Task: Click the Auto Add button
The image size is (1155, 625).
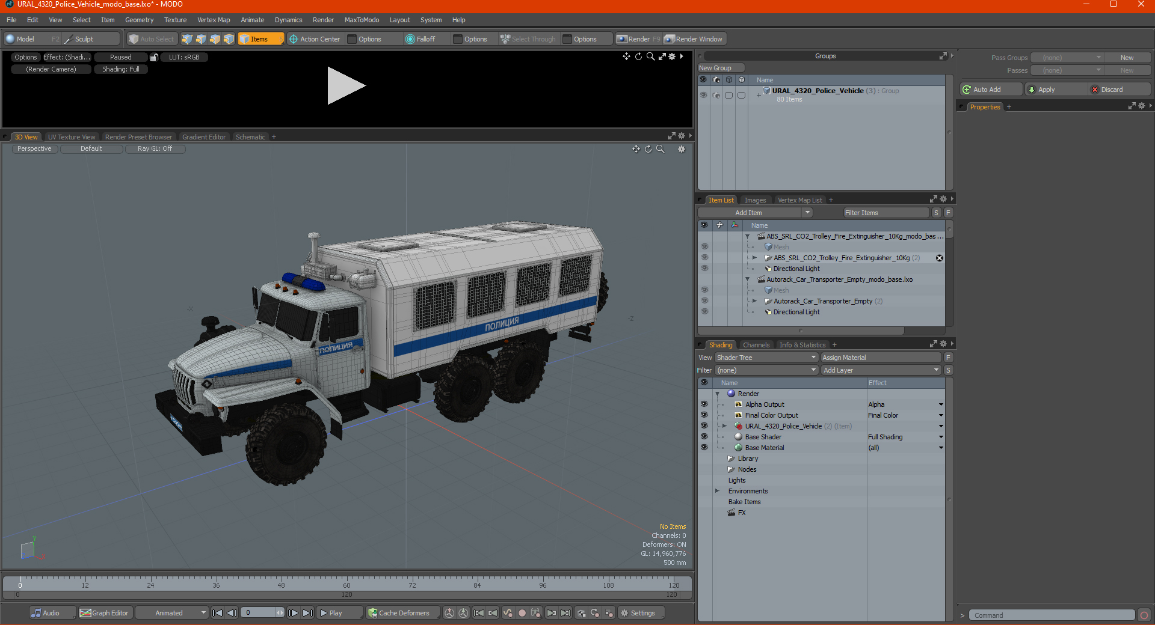Action: coord(991,90)
